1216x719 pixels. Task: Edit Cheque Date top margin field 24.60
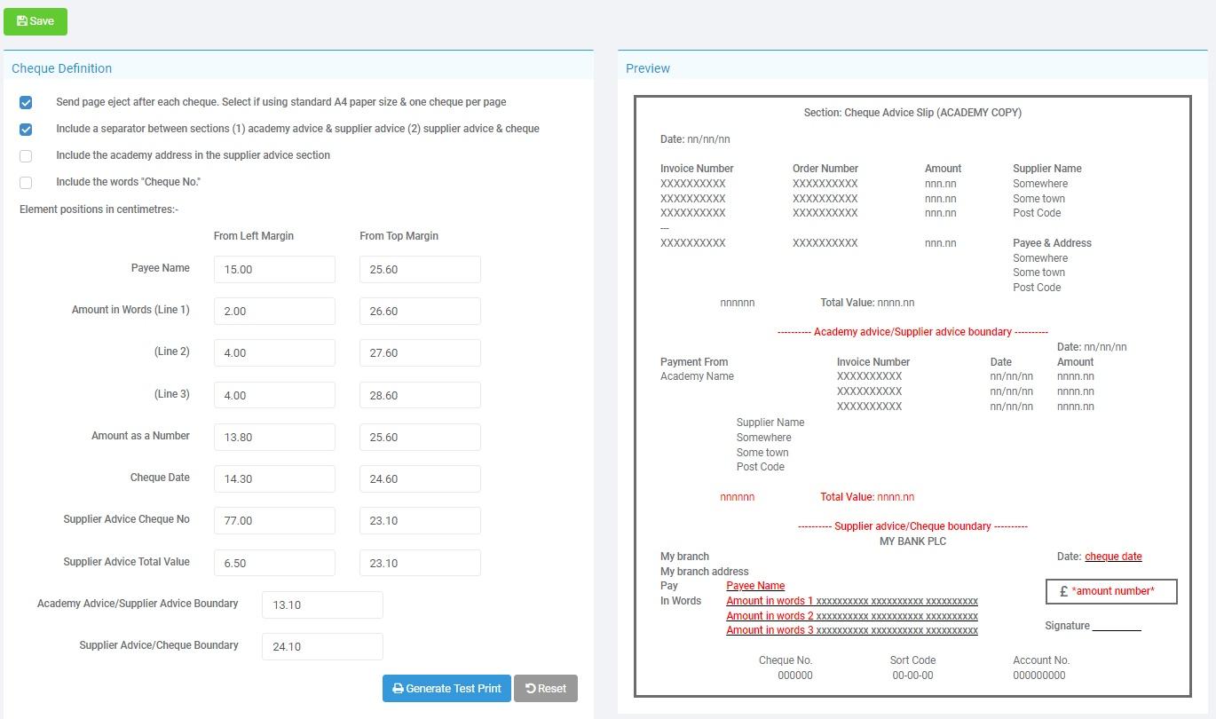[420, 479]
